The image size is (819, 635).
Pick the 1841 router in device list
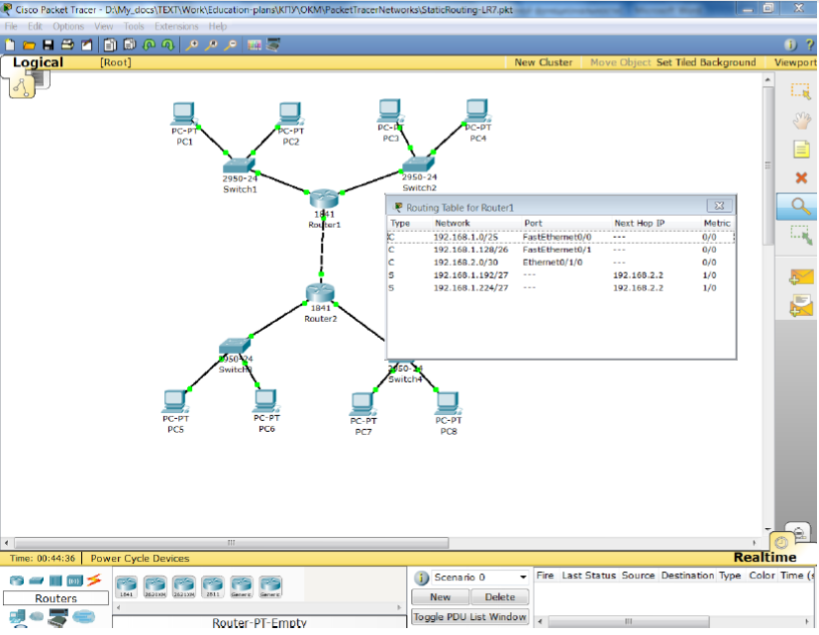[x=127, y=586]
